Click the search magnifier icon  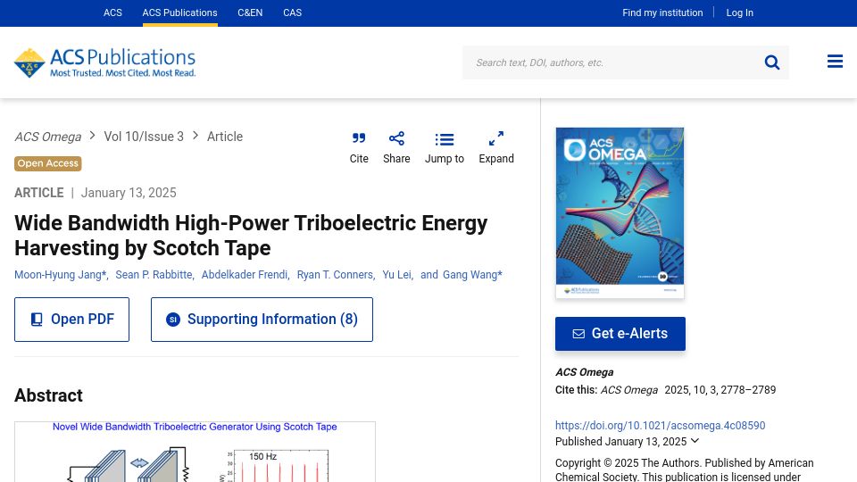[771, 62]
